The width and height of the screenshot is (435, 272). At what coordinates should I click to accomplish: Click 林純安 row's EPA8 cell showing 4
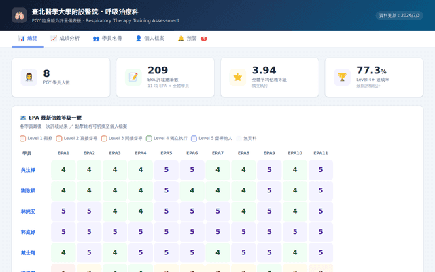click(x=243, y=211)
